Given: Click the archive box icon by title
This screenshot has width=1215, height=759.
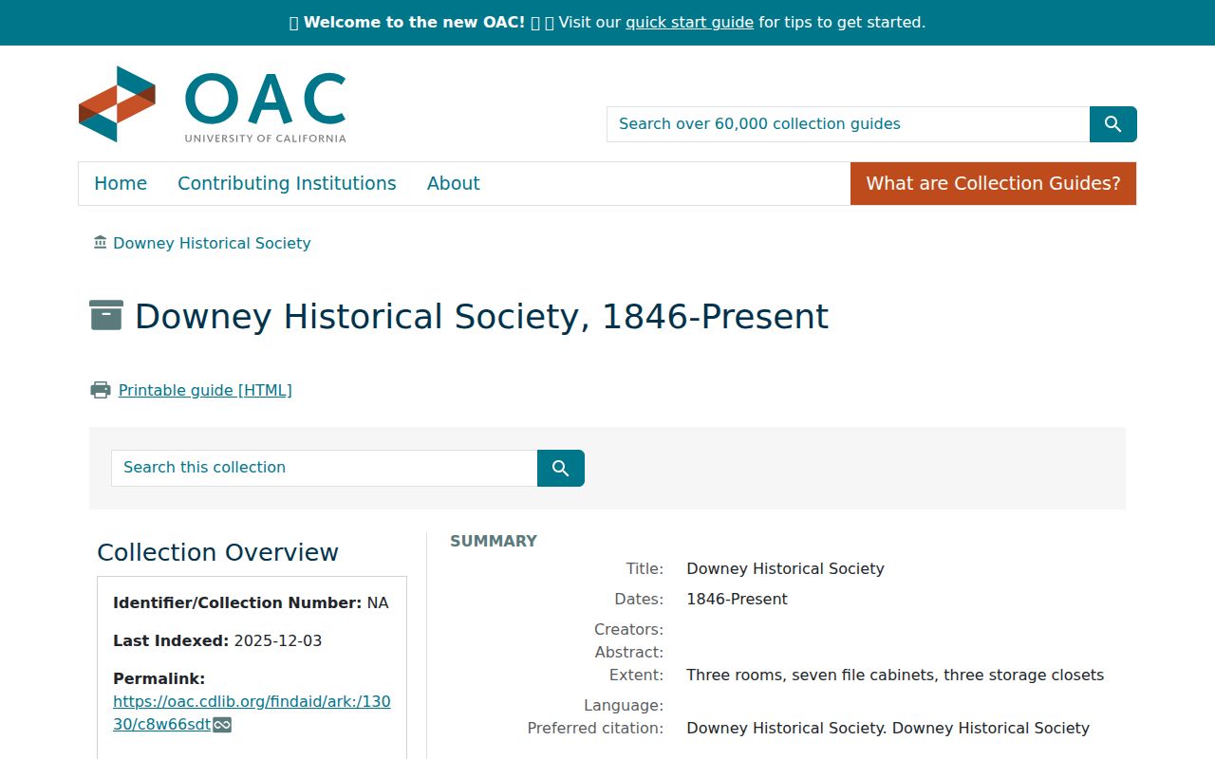Looking at the screenshot, I should (x=106, y=315).
